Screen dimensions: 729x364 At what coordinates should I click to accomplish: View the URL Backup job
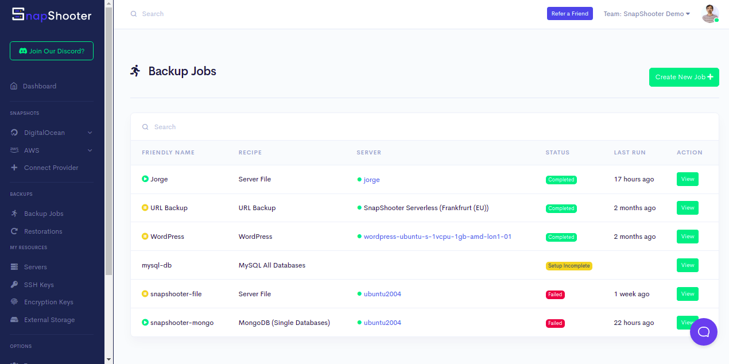[687, 208]
